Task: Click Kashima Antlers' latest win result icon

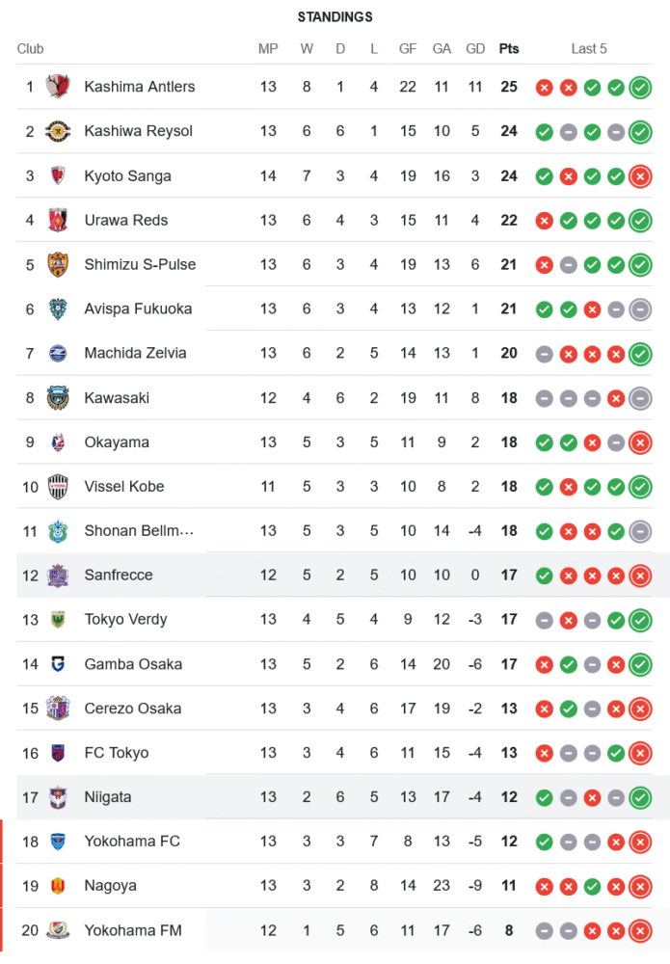Action: click(639, 88)
